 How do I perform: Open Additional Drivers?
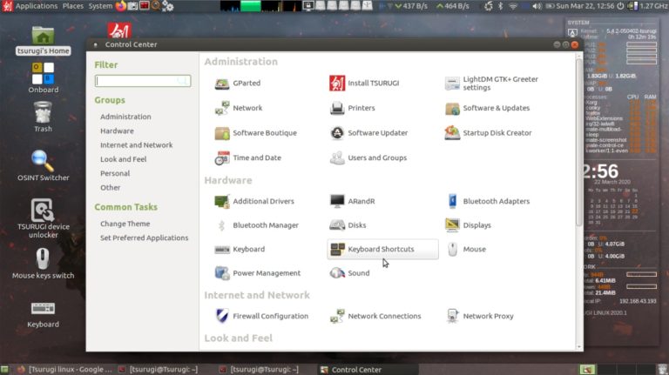pyautogui.click(x=254, y=201)
